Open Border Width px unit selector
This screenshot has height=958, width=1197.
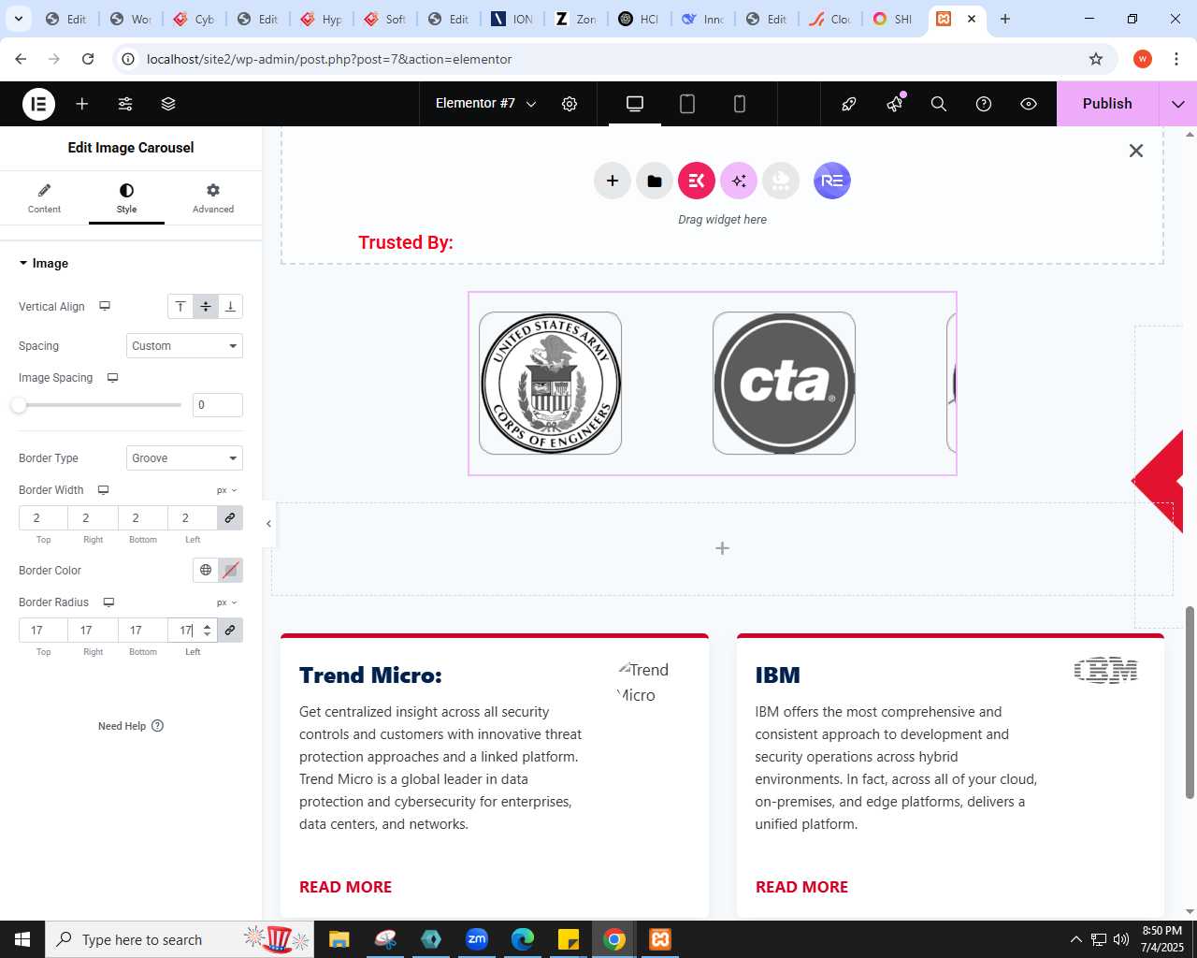(227, 490)
